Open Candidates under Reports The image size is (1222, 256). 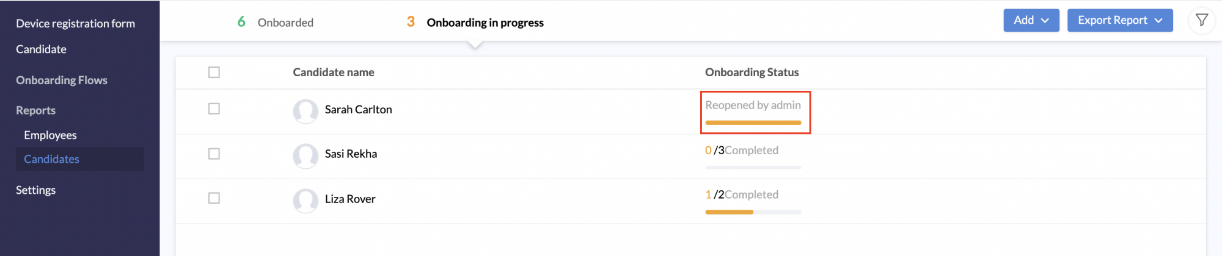pyautogui.click(x=51, y=159)
